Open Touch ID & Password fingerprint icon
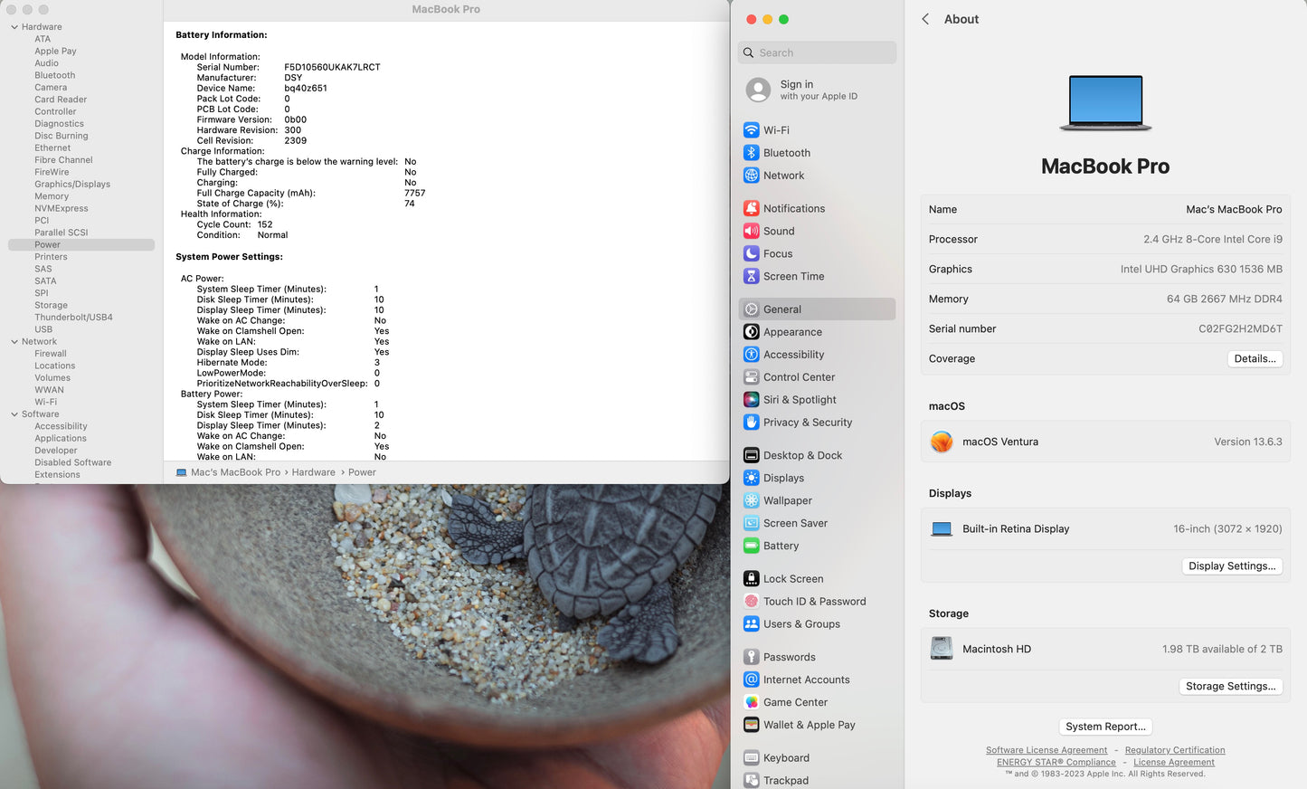This screenshot has width=1307, height=789. 751,602
